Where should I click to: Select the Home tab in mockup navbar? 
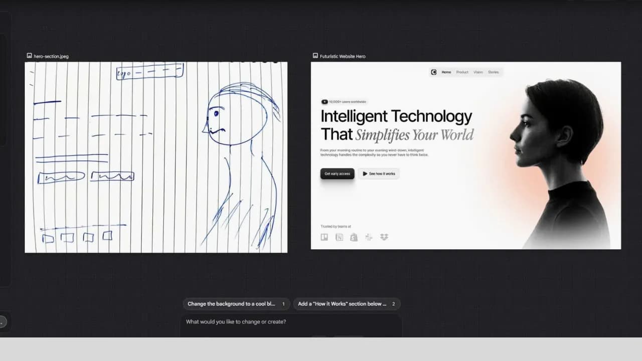pos(446,72)
